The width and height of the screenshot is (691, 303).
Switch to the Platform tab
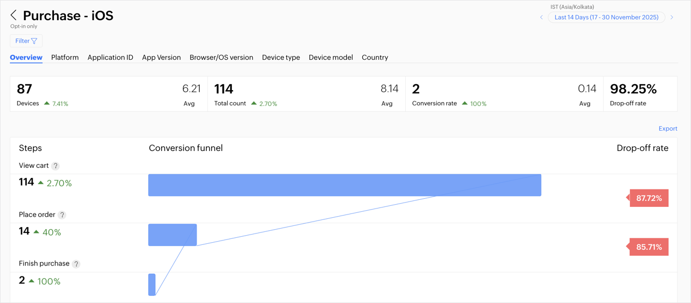tap(65, 58)
